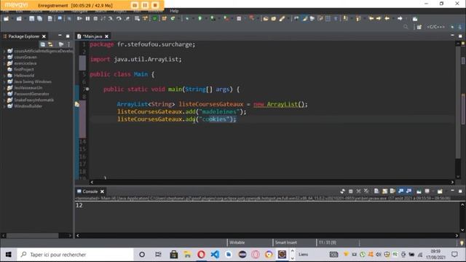Click quick-fix warning marker beside ArrayList line
This screenshot has width=466, height=262.
[77, 104]
